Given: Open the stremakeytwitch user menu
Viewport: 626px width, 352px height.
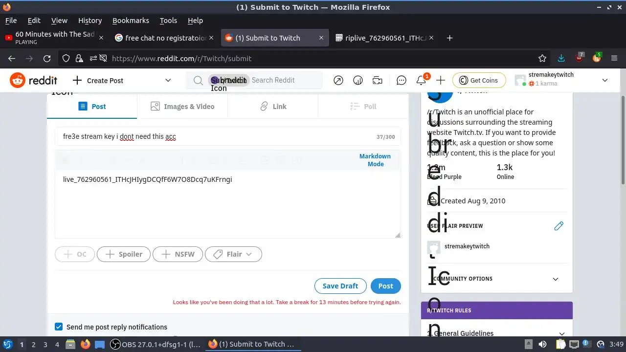Looking at the screenshot, I should click(x=561, y=80).
